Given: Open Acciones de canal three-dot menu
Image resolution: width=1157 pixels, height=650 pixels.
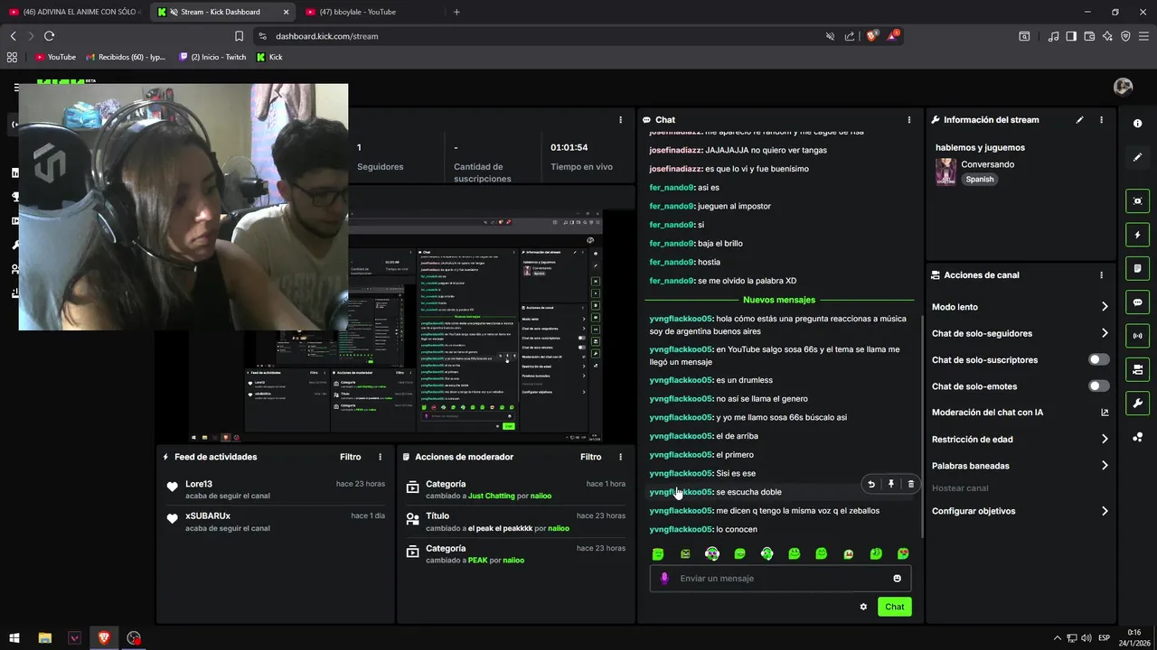Looking at the screenshot, I should click(1101, 275).
